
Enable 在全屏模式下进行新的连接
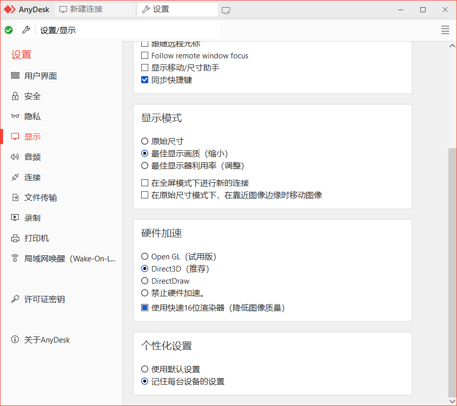pos(145,183)
